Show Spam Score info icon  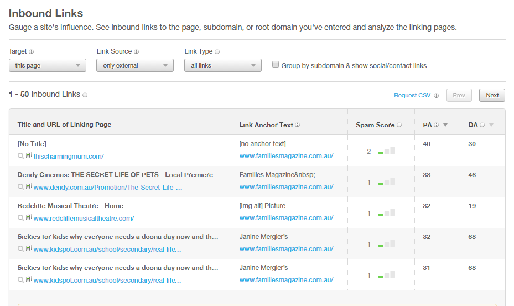[x=399, y=125]
